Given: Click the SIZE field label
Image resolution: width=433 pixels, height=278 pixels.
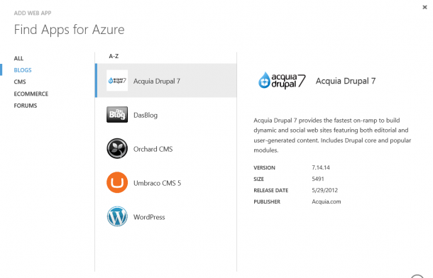Looking at the screenshot, I should click(x=259, y=179).
